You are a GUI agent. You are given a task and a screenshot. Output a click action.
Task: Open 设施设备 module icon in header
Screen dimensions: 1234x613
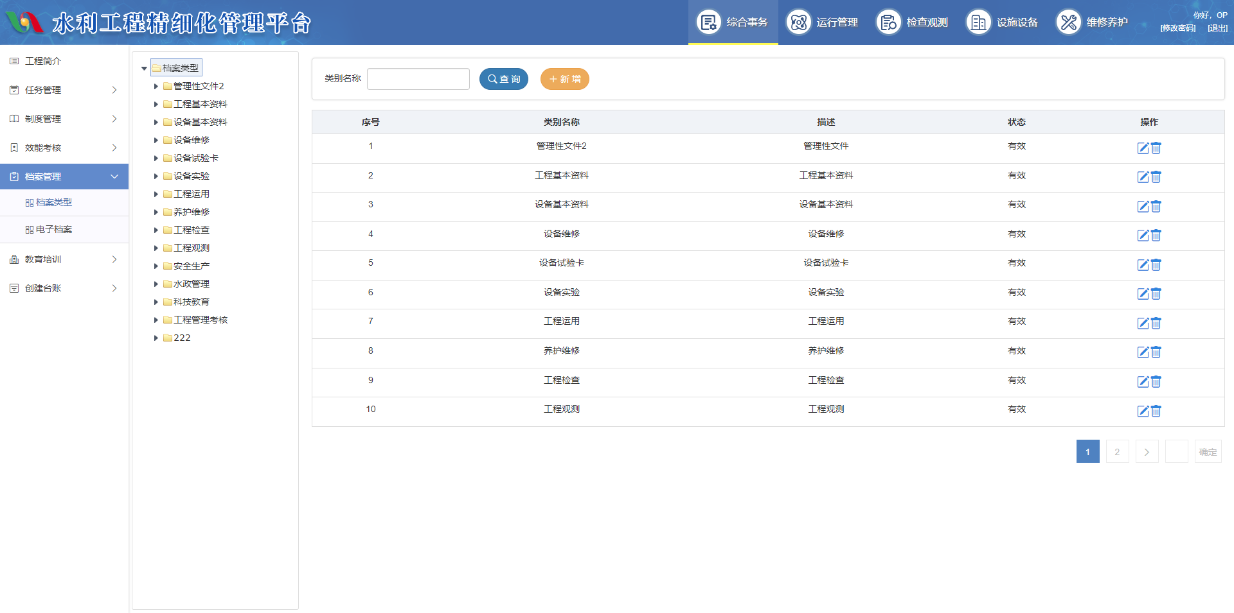(979, 22)
